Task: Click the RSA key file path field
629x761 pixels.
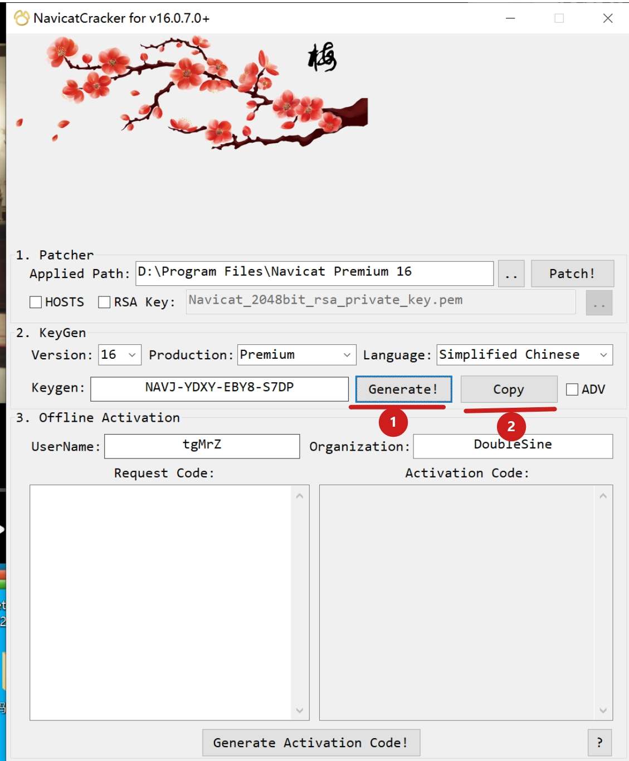Action: point(381,301)
